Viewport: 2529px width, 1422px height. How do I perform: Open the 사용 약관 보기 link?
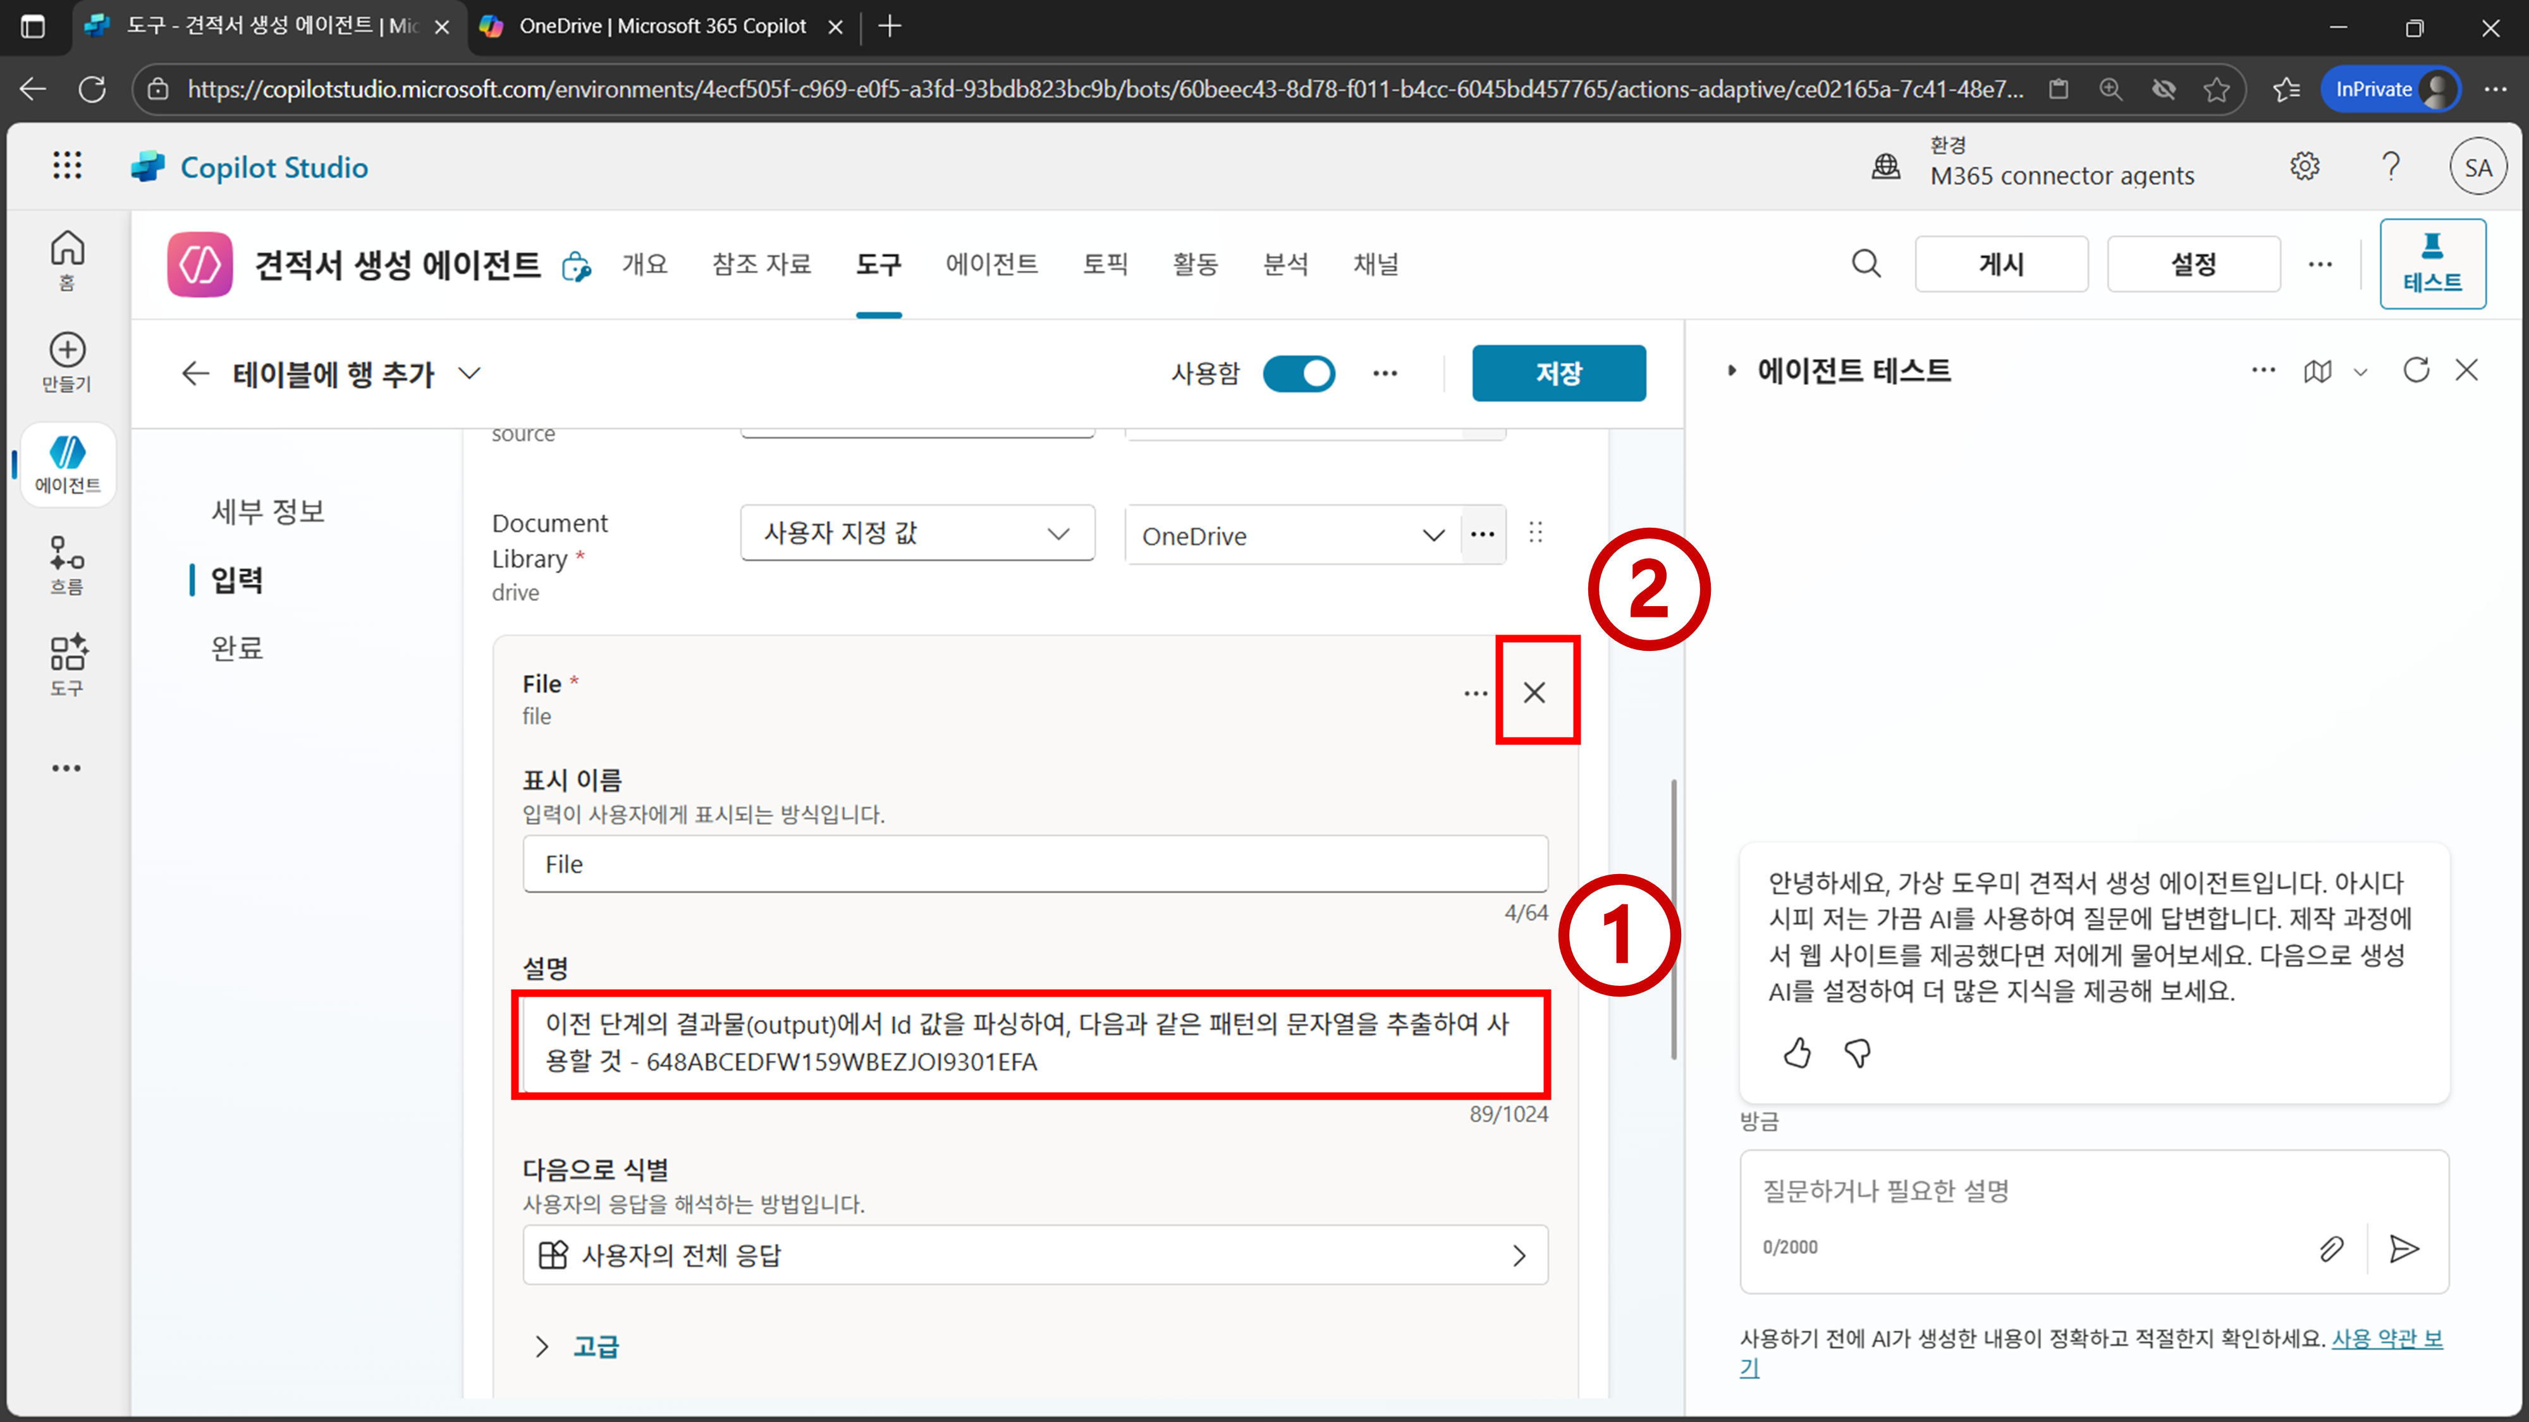pos(2385,1339)
